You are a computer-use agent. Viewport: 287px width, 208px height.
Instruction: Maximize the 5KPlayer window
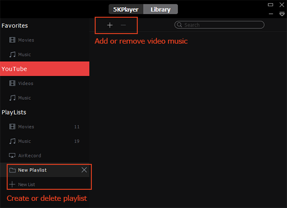(271, 5)
